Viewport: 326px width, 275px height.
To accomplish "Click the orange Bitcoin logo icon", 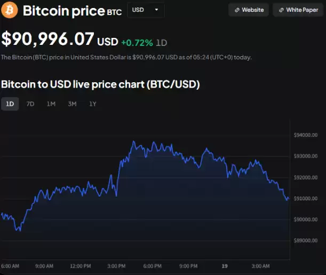I will point(10,10).
